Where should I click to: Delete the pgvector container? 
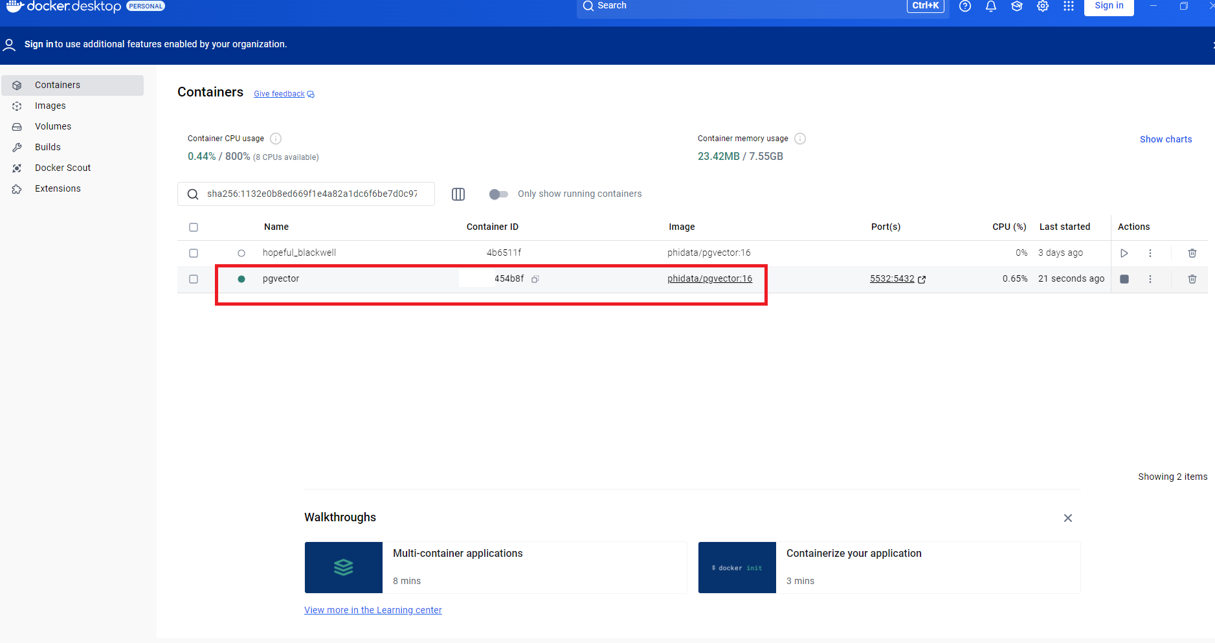point(1192,279)
